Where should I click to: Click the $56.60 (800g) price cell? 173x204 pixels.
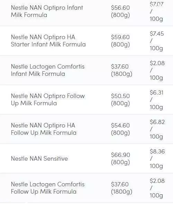click(120, 11)
